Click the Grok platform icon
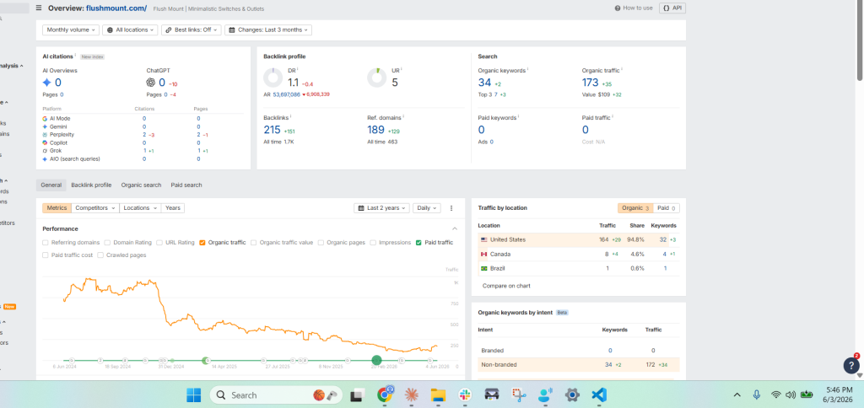This screenshot has width=864, height=408. [45, 150]
